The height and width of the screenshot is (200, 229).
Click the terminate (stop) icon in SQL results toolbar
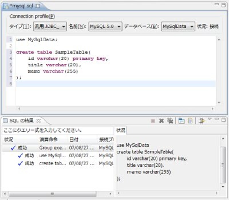[x=153, y=121]
